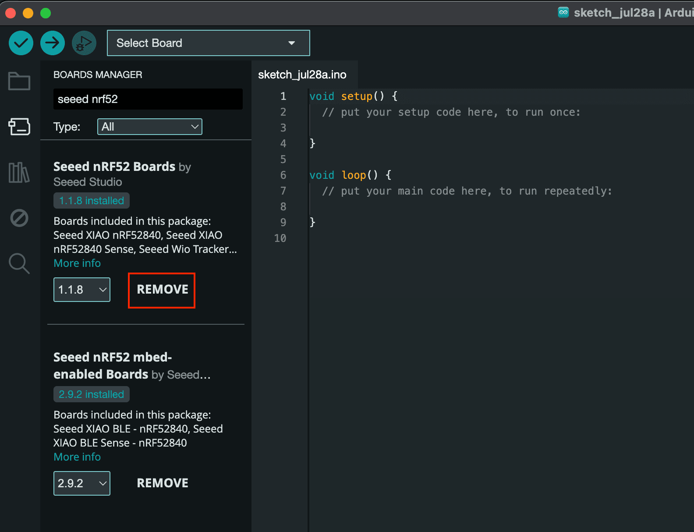
Task: Open More info for Seeed nRF52 Boards
Action: [77, 263]
